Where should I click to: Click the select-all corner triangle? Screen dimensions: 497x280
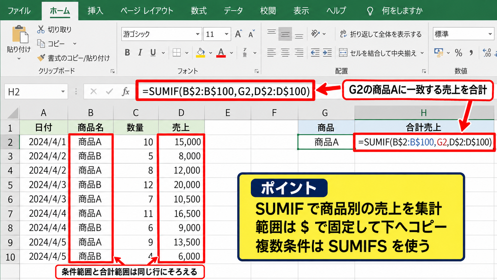(x=12, y=113)
